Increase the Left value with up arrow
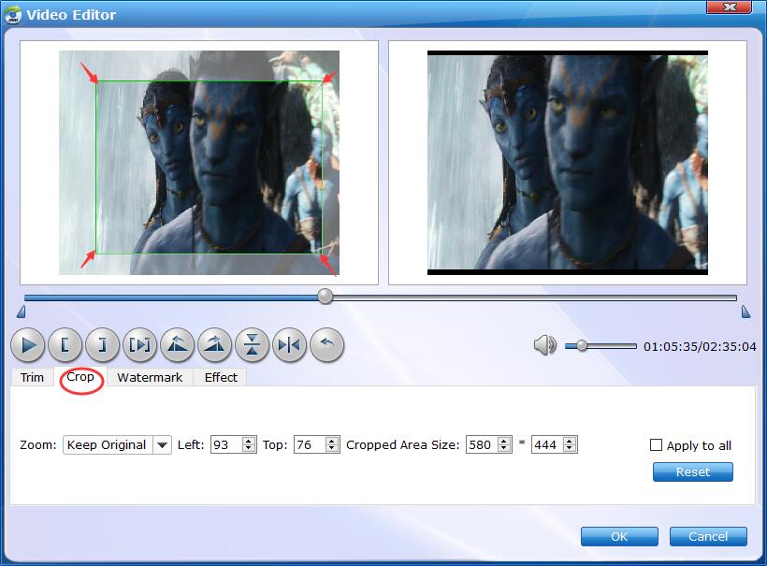 tap(249, 441)
